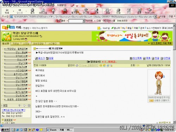The height and width of the screenshot is (132, 176).
Task: Click the Print (인쇄) toolbar icon
Action: (x=118, y=11)
